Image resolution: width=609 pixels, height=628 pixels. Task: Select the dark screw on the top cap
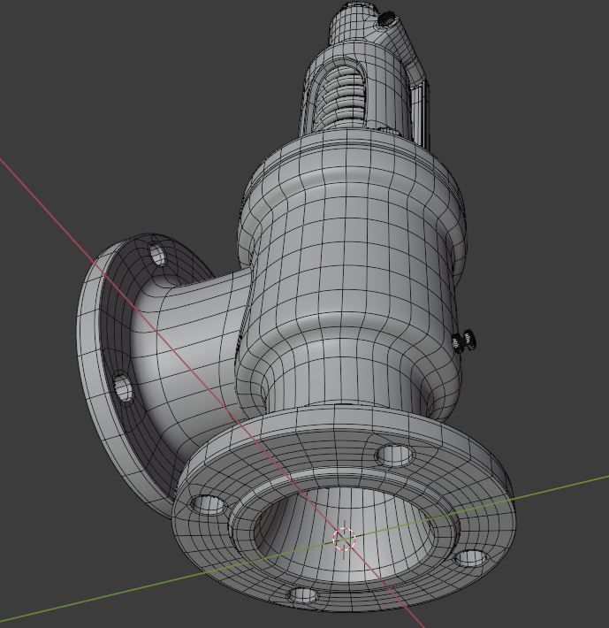click(386, 19)
